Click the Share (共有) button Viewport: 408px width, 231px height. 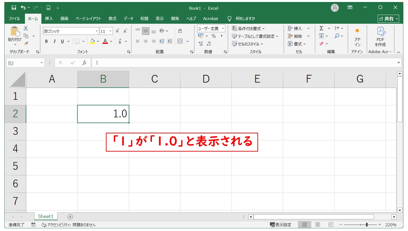tap(389, 19)
